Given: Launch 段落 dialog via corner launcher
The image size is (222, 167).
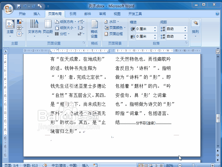Looking at the screenshot, I should 186,43.
